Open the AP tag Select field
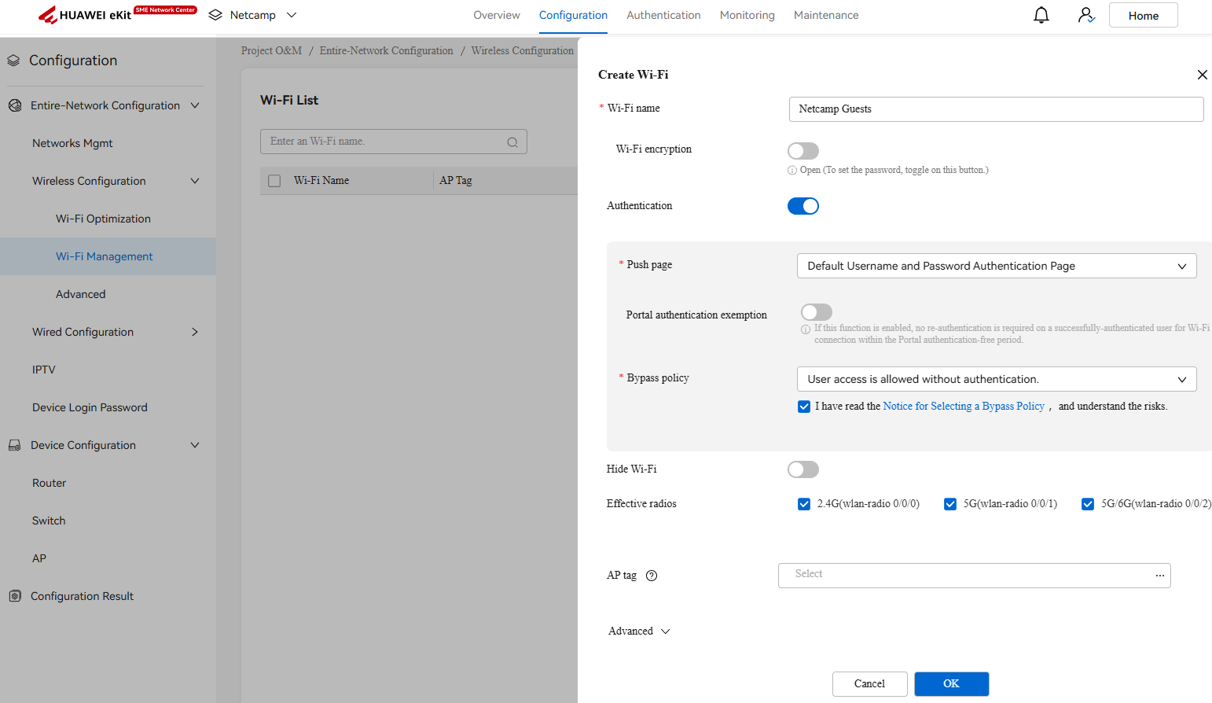This screenshot has height=703, width=1212. [x=975, y=576]
